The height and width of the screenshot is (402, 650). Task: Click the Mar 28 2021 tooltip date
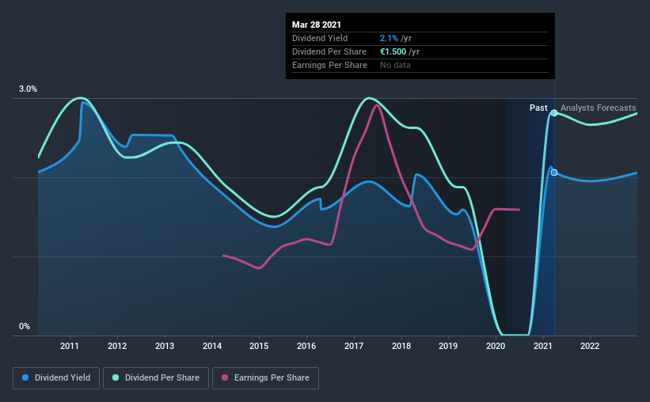pyautogui.click(x=317, y=25)
